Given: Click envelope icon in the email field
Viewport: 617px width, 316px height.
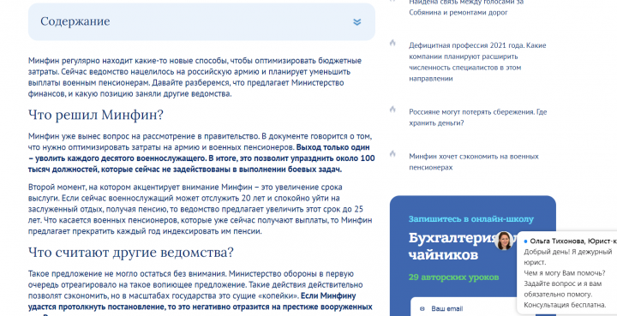Looking at the screenshot, I should (x=422, y=309).
